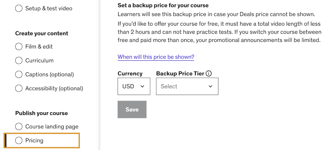325x150 pixels.
Task: Click the Backup Price Tier info icon
Action: tap(209, 74)
